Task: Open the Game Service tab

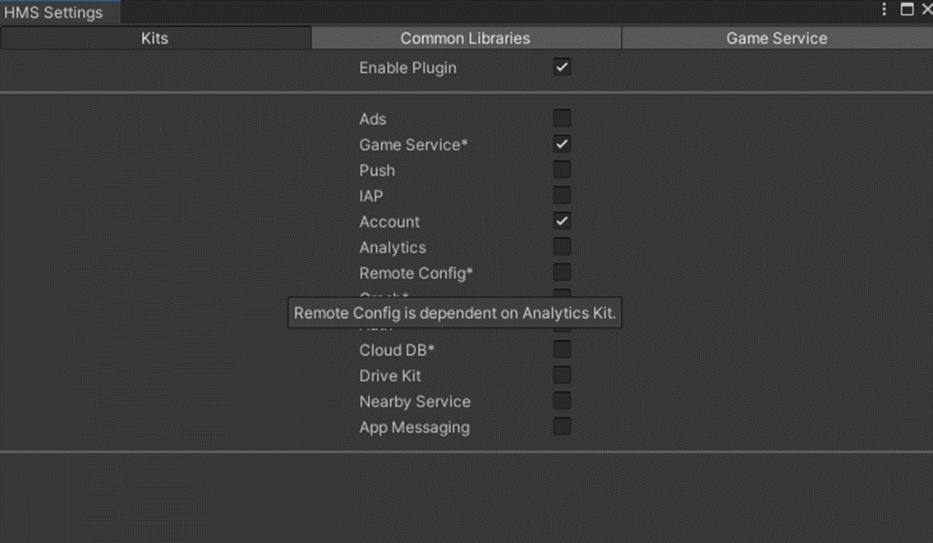Action: point(776,38)
